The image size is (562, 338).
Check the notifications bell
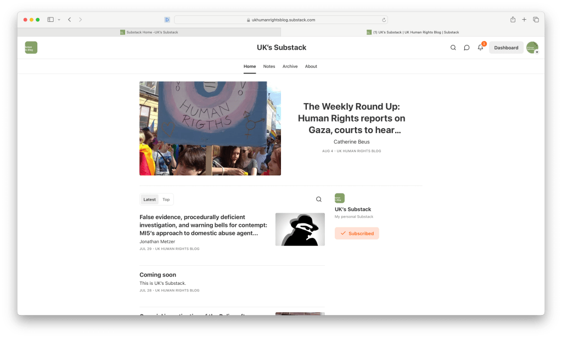tap(481, 47)
